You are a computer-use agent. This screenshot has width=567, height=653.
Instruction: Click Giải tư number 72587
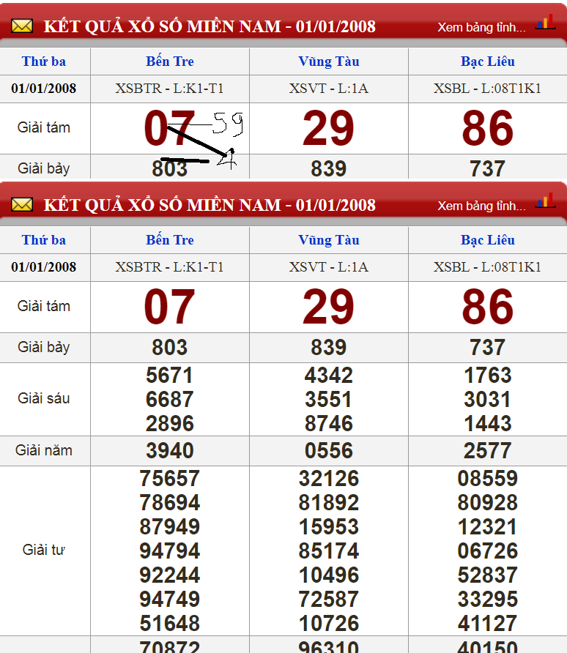point(329,600)
